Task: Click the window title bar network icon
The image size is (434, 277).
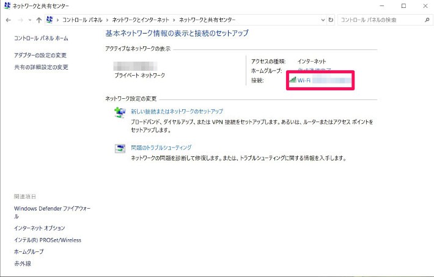Action: coord(7,5)
